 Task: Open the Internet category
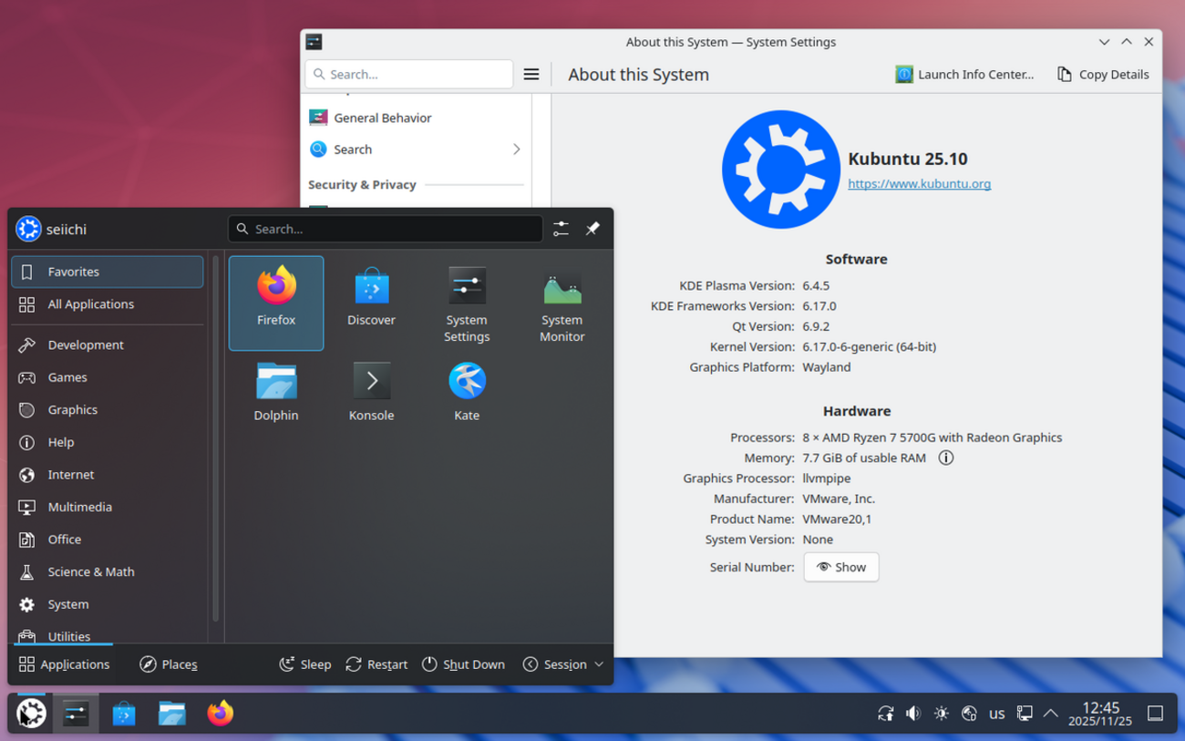tap(108, 474)
